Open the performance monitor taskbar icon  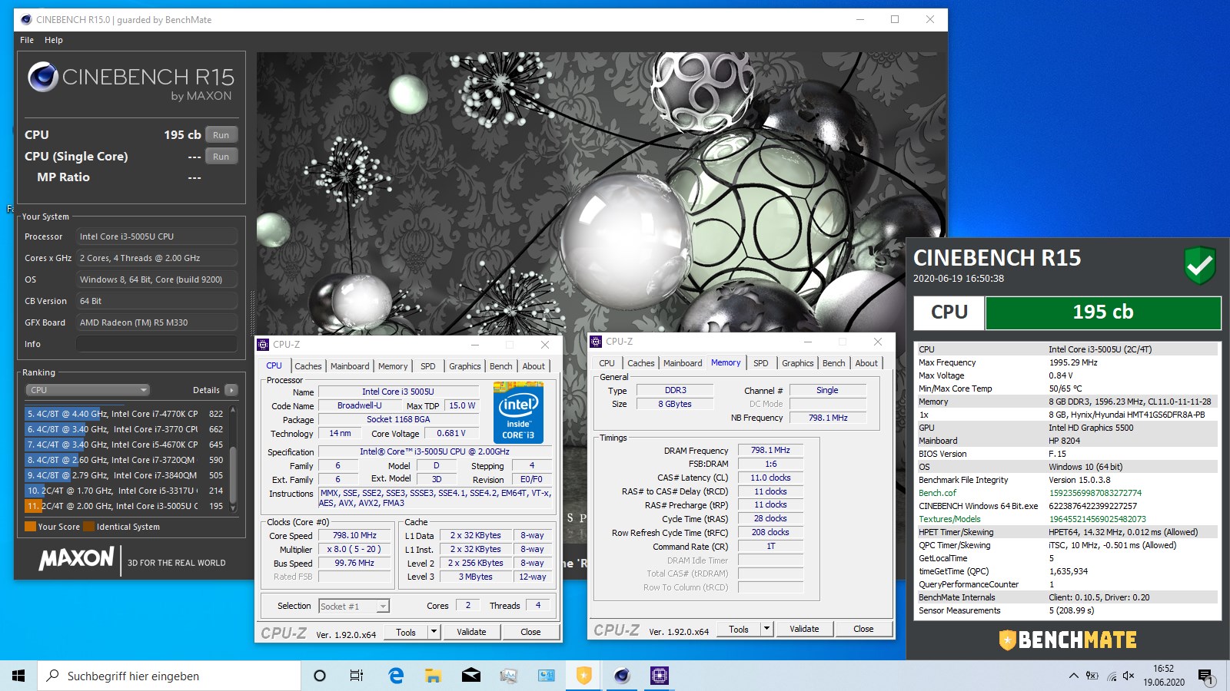[508, 676]
